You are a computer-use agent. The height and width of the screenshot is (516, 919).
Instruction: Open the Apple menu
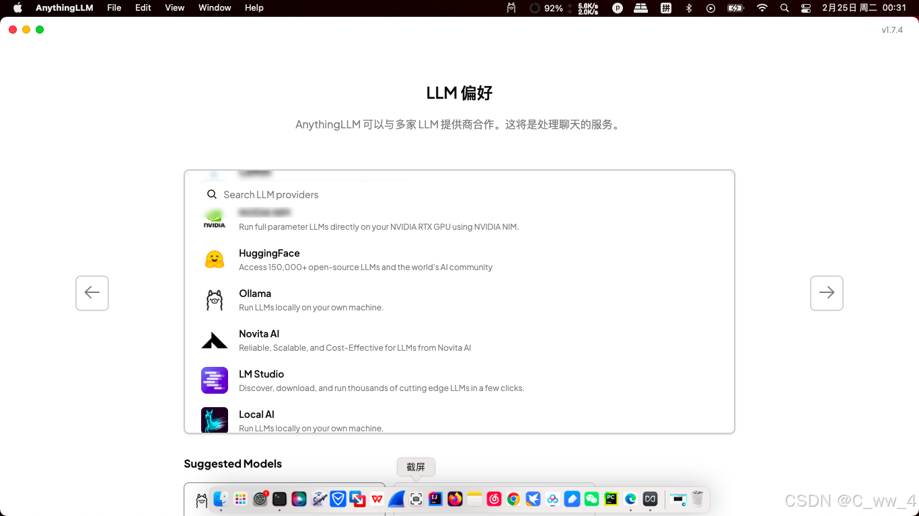17,8
